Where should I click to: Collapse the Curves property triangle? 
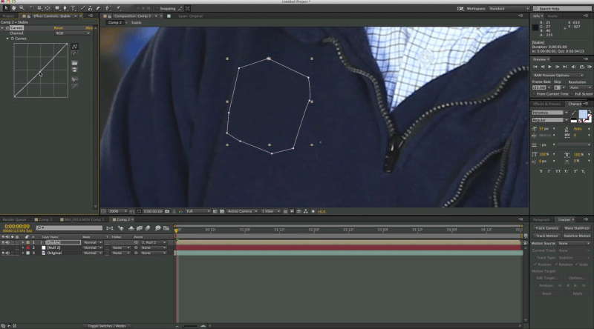7,39
